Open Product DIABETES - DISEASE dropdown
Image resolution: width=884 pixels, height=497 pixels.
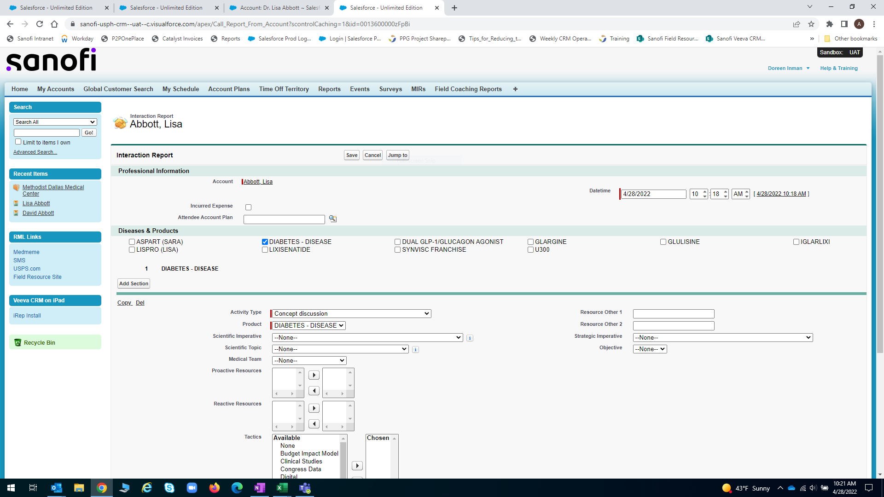[x=309, y=326]
